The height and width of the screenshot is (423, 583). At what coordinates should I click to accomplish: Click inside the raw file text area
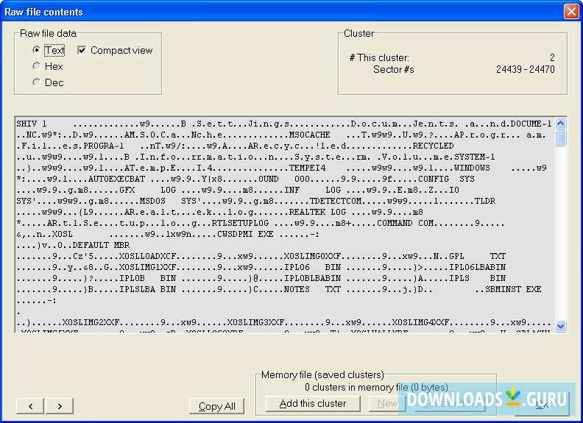pos(285,224)
